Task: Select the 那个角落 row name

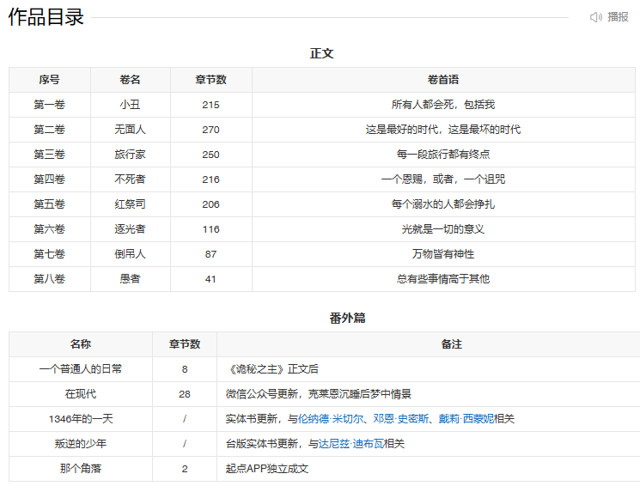Action: tap(81, 469)
